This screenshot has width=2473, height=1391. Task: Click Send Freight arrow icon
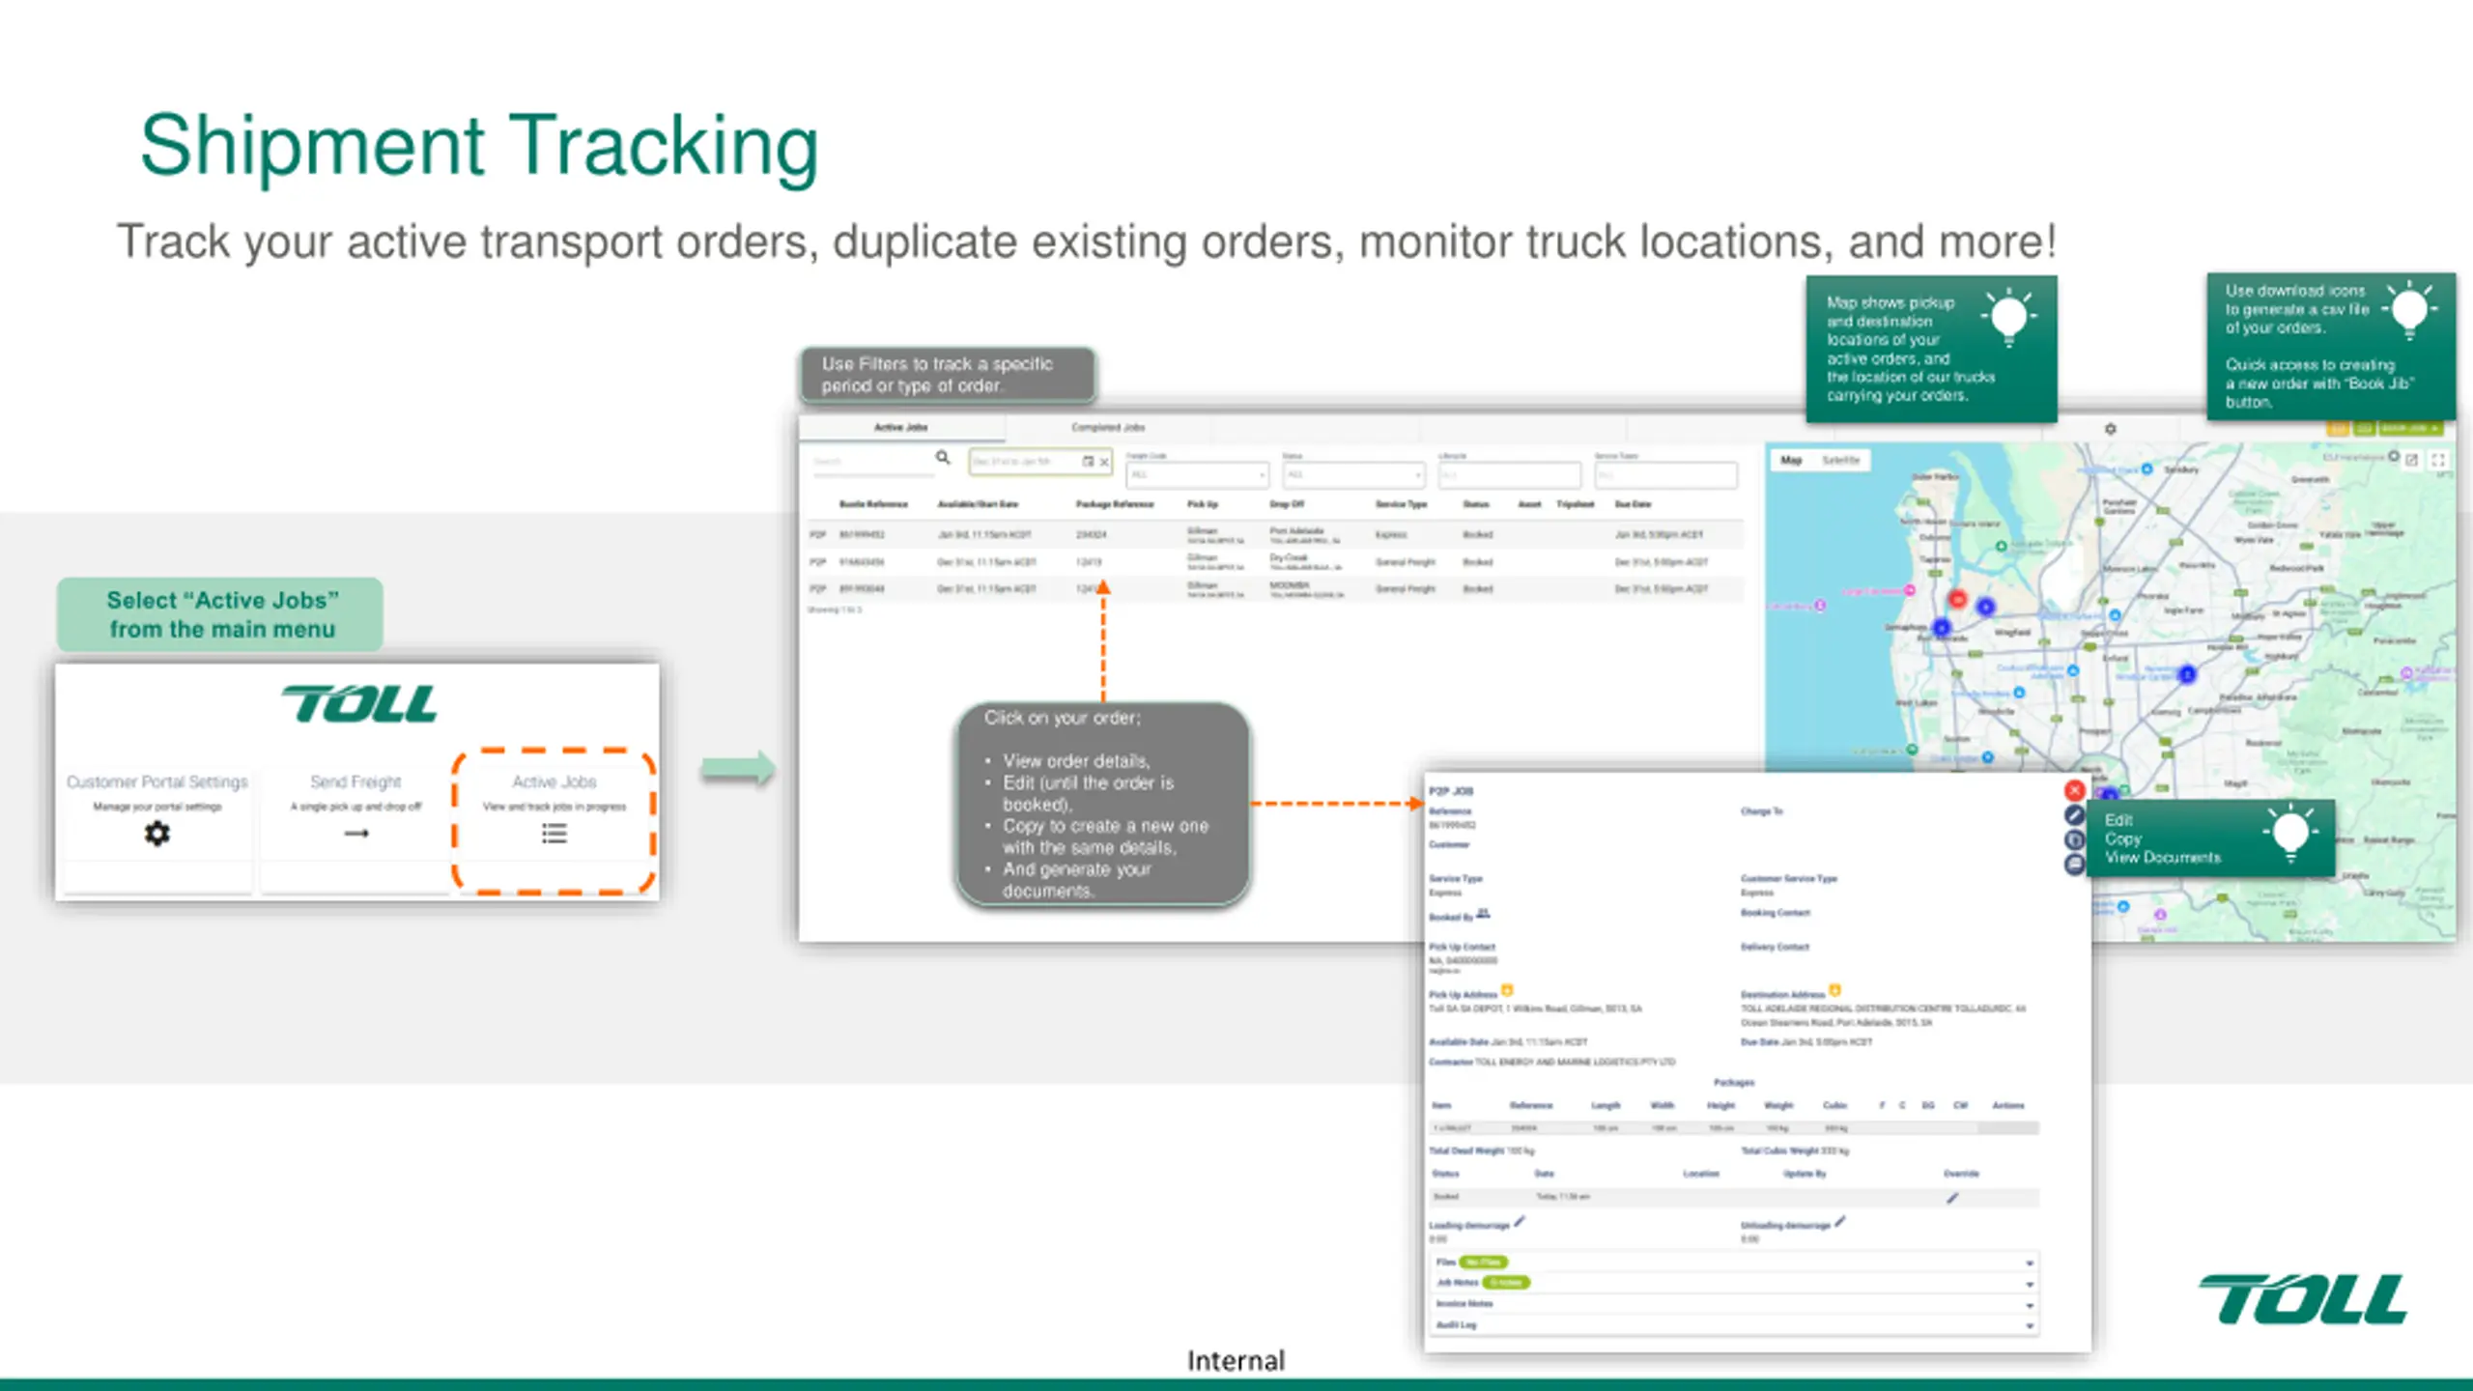tap(356, 833)
